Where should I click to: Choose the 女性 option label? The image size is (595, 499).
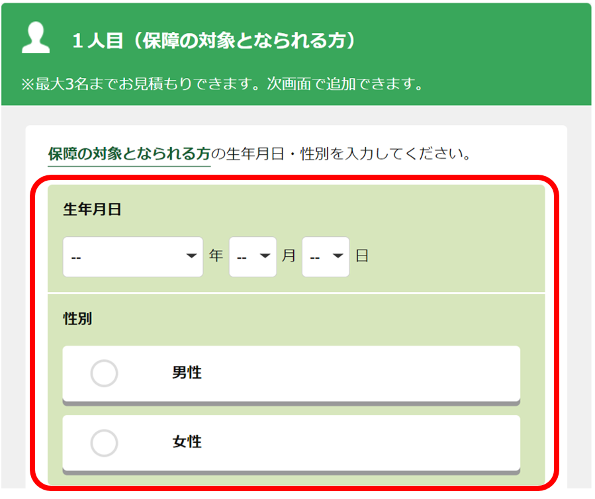[187, 442]
